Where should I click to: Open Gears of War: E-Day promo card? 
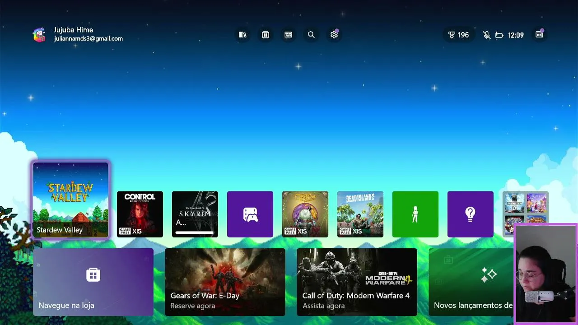[x=225, y=282]
